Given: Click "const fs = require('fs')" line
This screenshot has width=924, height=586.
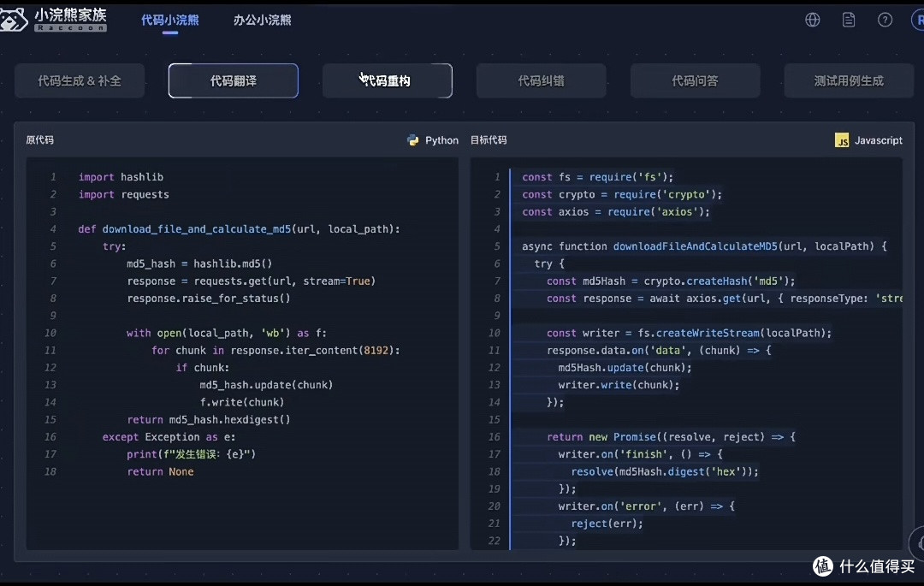Looking at the screenshot, I should coord(597,177).
